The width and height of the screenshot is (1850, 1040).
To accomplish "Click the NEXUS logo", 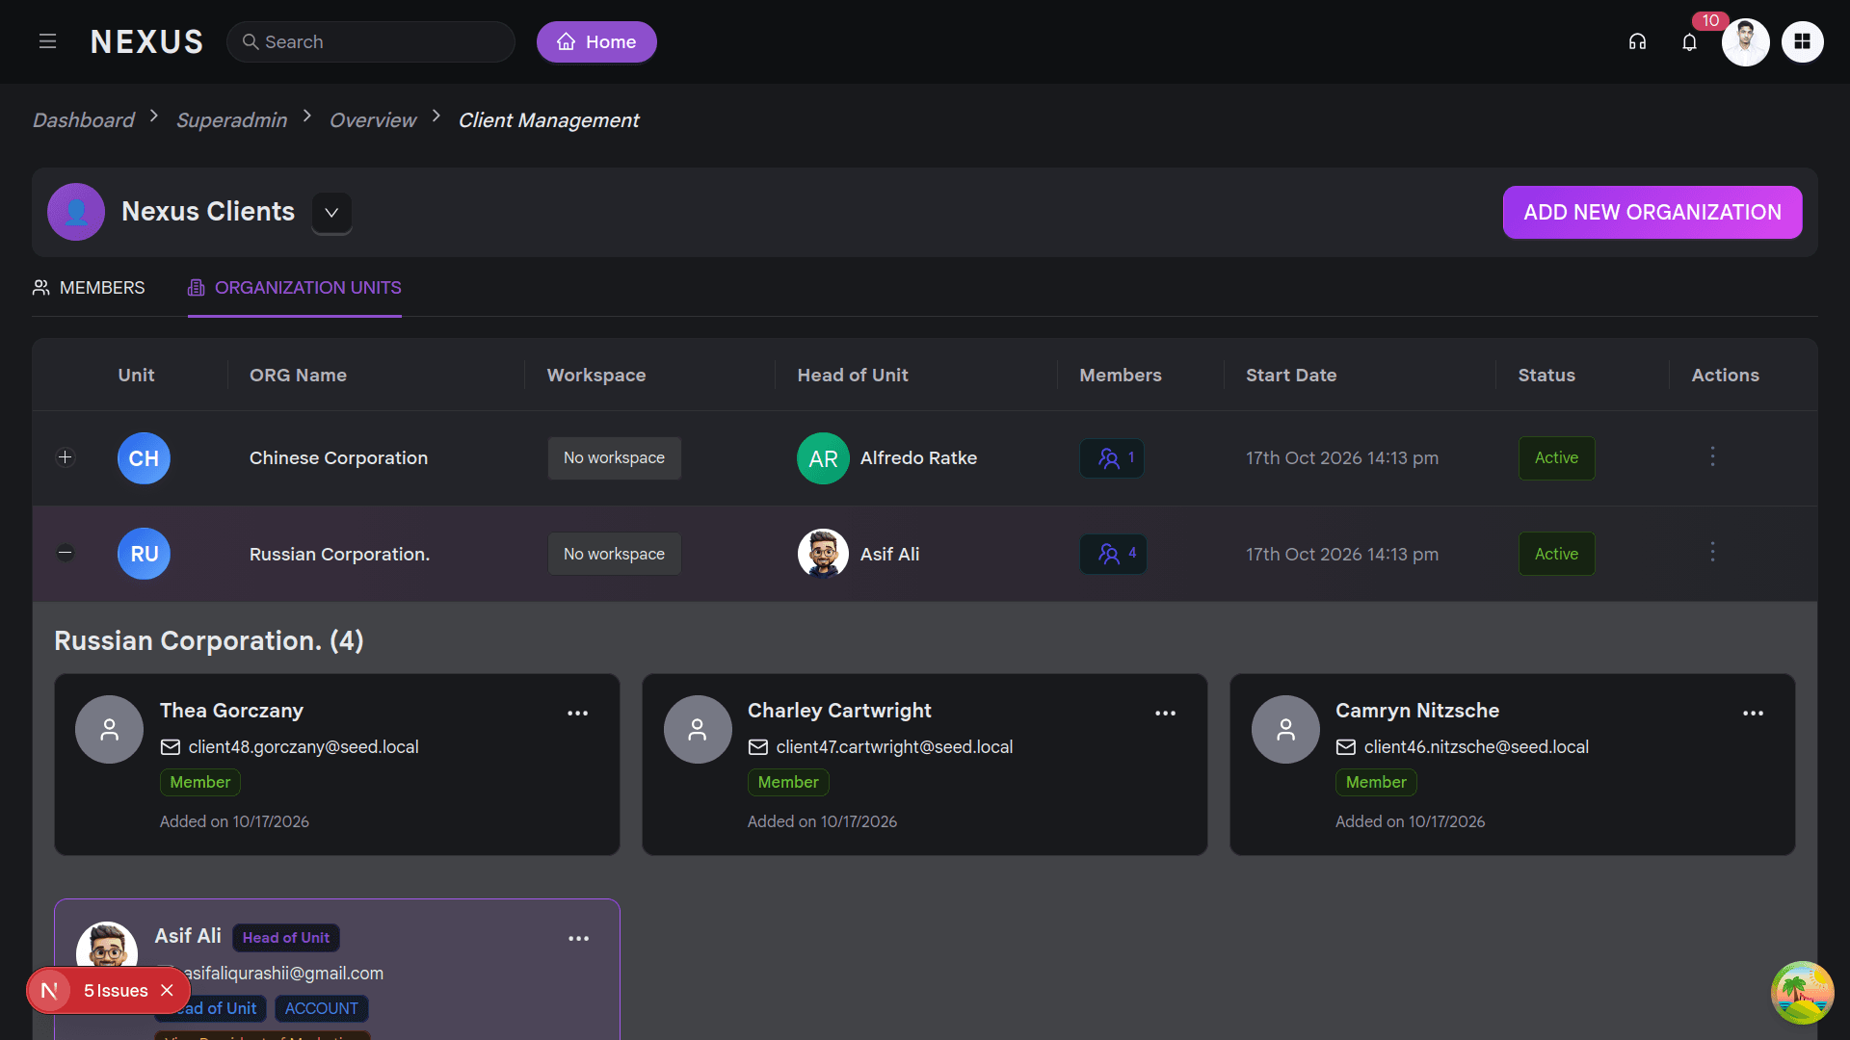I will [146, 41].
